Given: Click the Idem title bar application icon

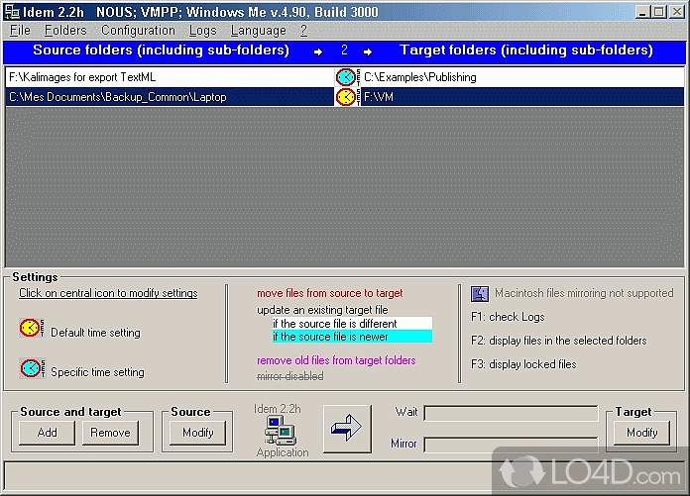Looking at the screenshot, I should tap(12, 12).
